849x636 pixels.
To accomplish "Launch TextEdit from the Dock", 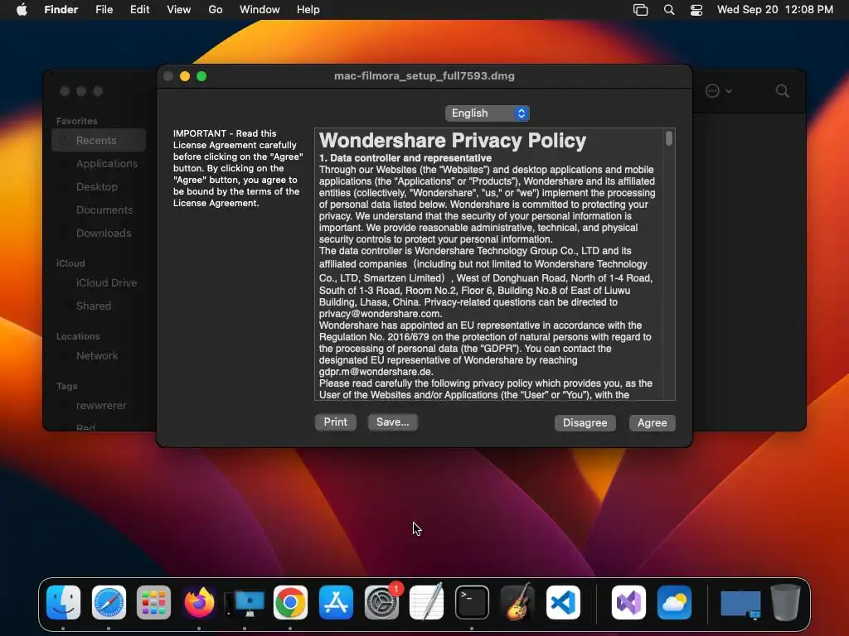I will click(427, 602).
